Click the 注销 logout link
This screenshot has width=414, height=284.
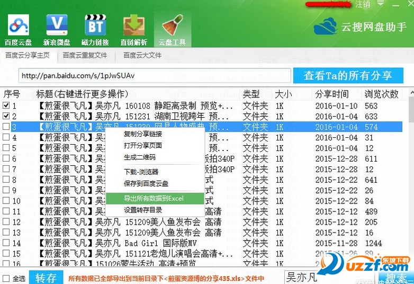363,4
